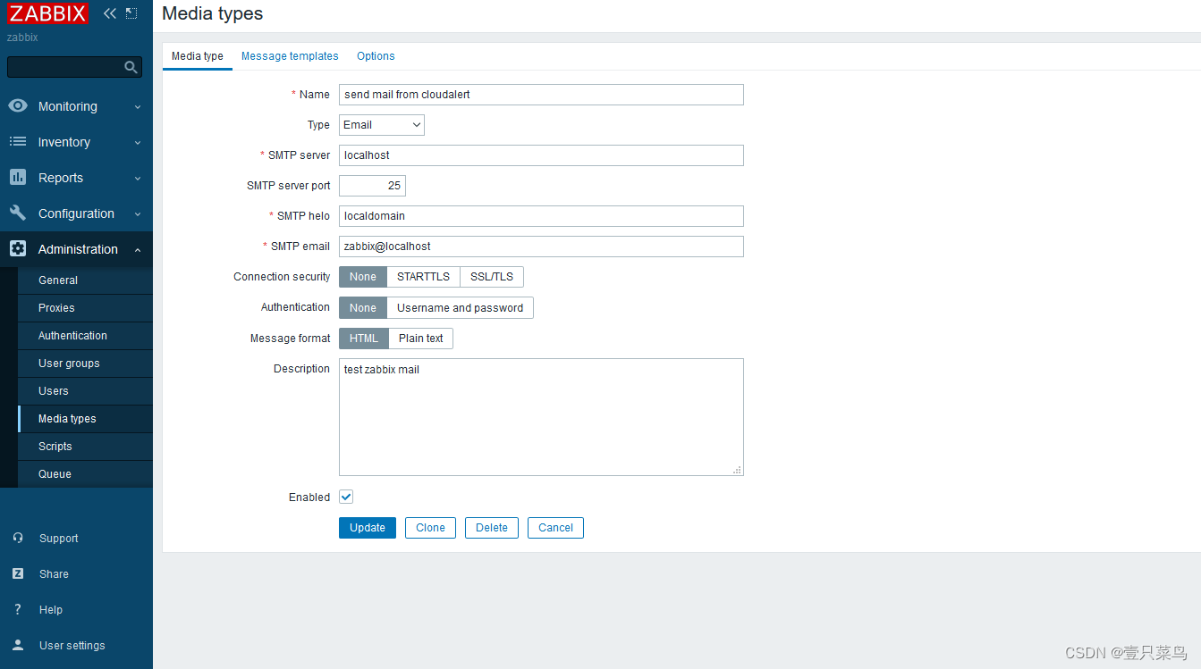
Task: Click the SMTP email input field
Action: point(541,247)
